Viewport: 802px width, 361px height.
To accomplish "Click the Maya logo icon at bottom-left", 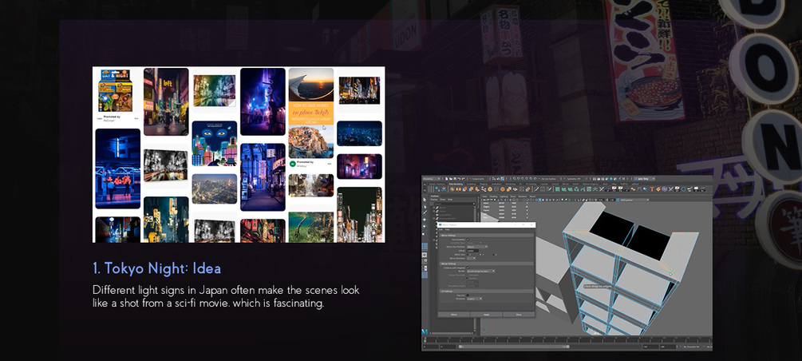I will pos(424,331).
